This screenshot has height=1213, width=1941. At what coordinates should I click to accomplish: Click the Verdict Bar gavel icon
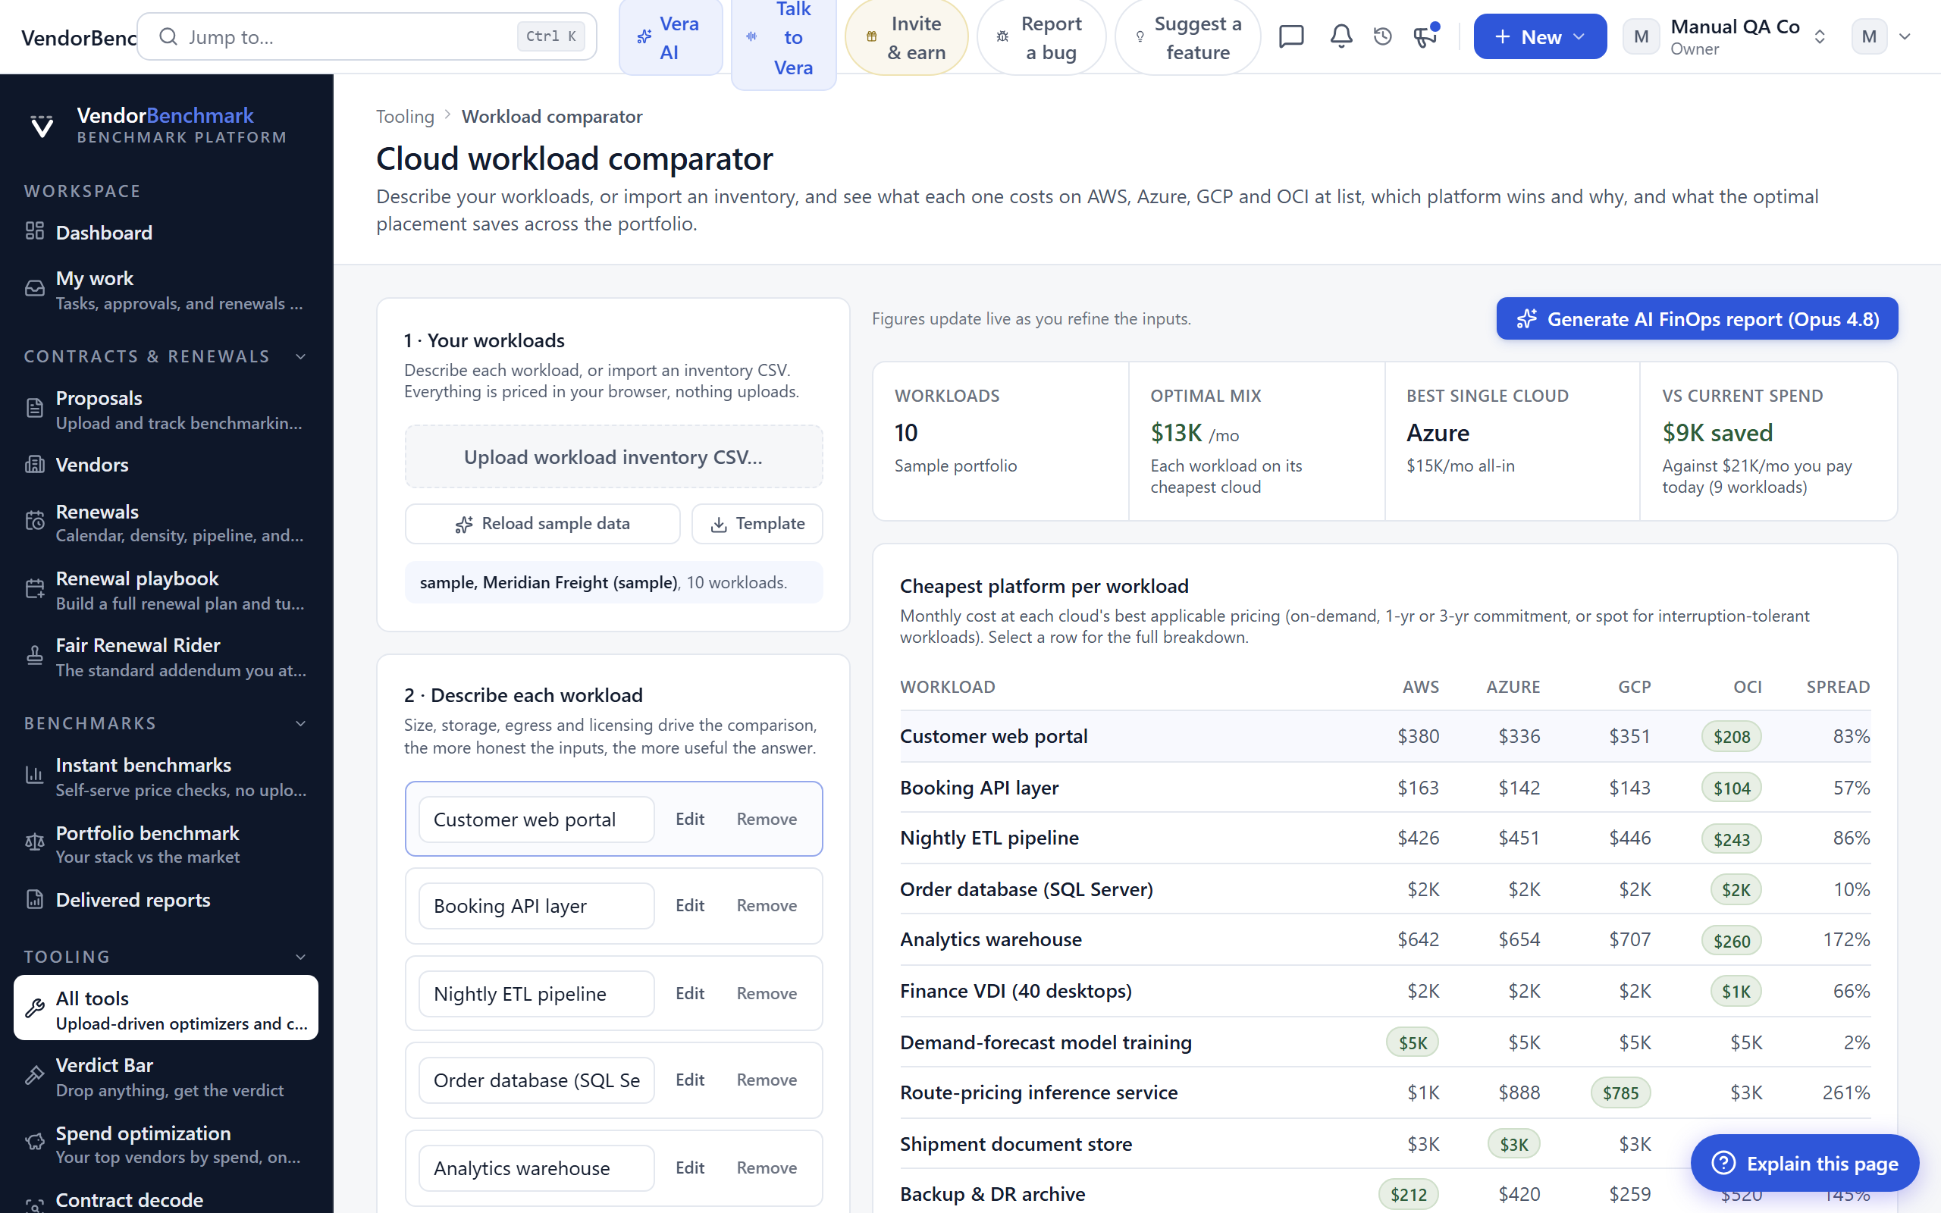(34, 1075)
